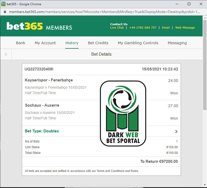
Task: Click the vertical scrollbar thumb
Action: click(x=205, y=65)
